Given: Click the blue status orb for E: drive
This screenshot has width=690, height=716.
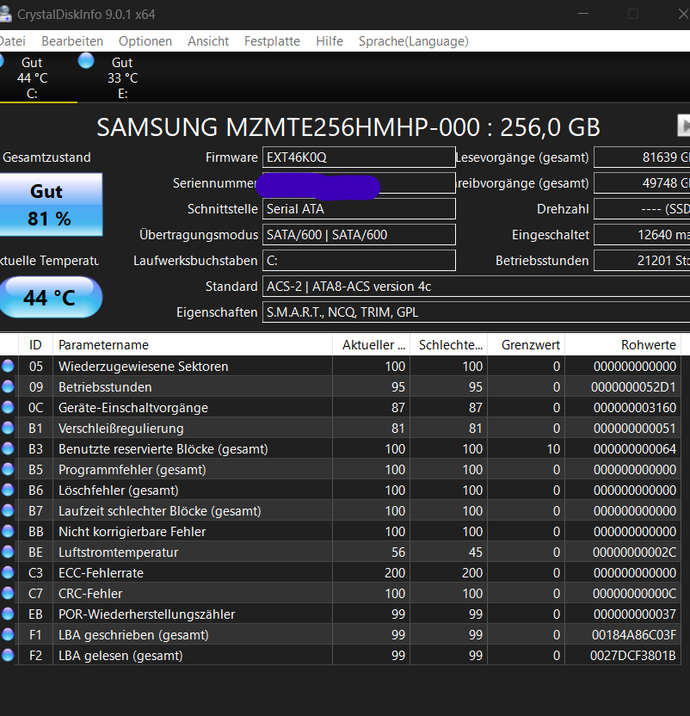Looking at the screenshot, I should 86,61.
